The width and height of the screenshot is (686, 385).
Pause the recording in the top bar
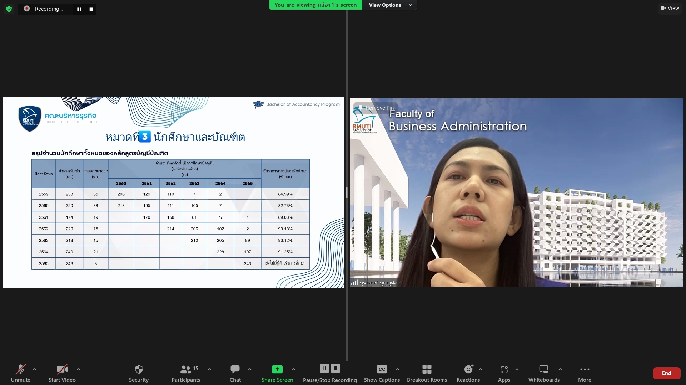click(79, 9)
